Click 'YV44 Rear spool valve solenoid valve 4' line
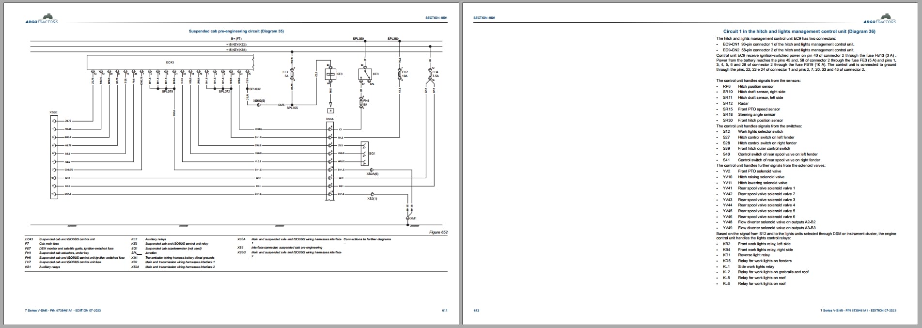Image resolution: width=922 pixels, height=328 pixels. (x=759, y=205)
